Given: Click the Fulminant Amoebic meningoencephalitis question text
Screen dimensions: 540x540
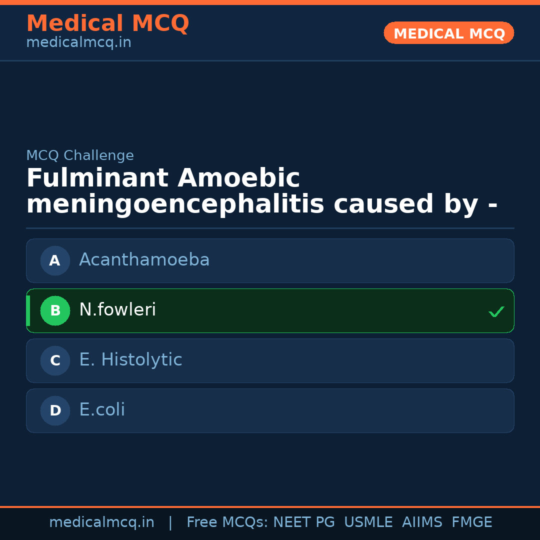Looking at the screenshot, I should (x=261, y=191).
